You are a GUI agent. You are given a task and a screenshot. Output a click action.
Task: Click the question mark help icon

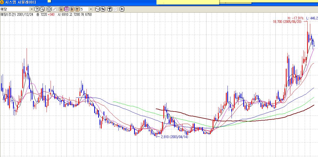[x=37, y=9]
